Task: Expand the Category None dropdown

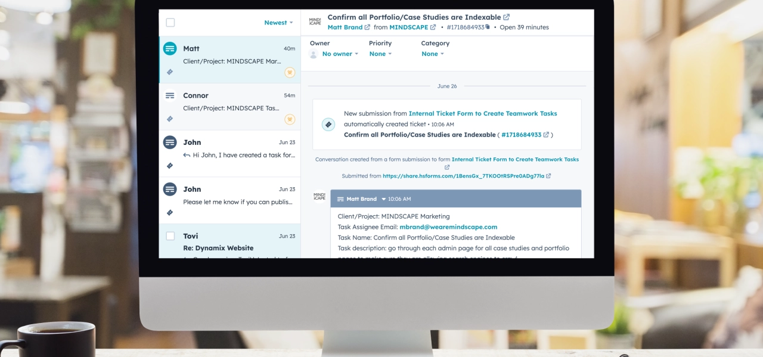Action: click(x=433, y=54)
